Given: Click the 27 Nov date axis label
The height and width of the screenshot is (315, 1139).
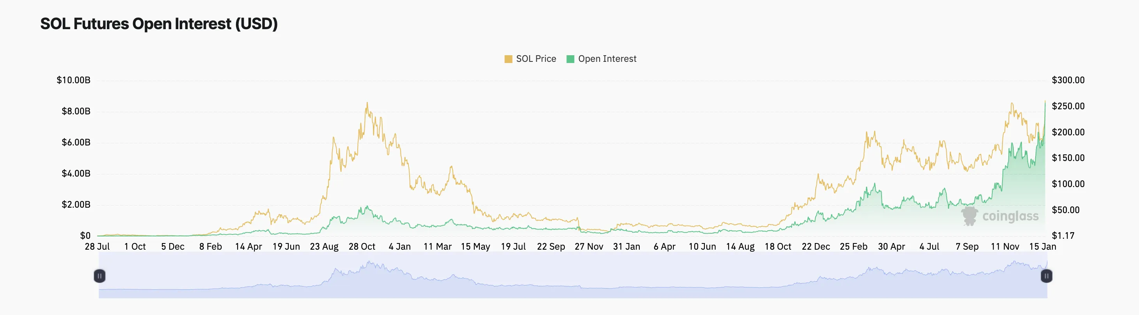Looking at the screenshot, I should pos(589,247).
